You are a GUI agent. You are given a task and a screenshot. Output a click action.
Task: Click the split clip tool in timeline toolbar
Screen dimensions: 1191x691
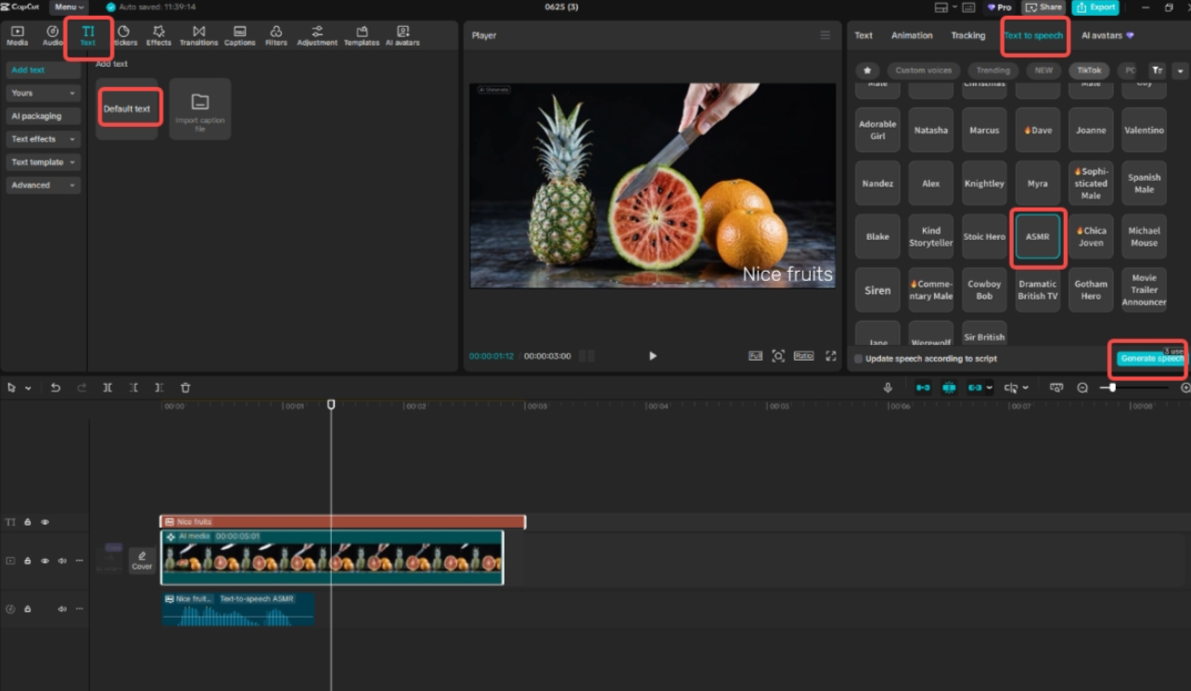(x=108, y=388)
